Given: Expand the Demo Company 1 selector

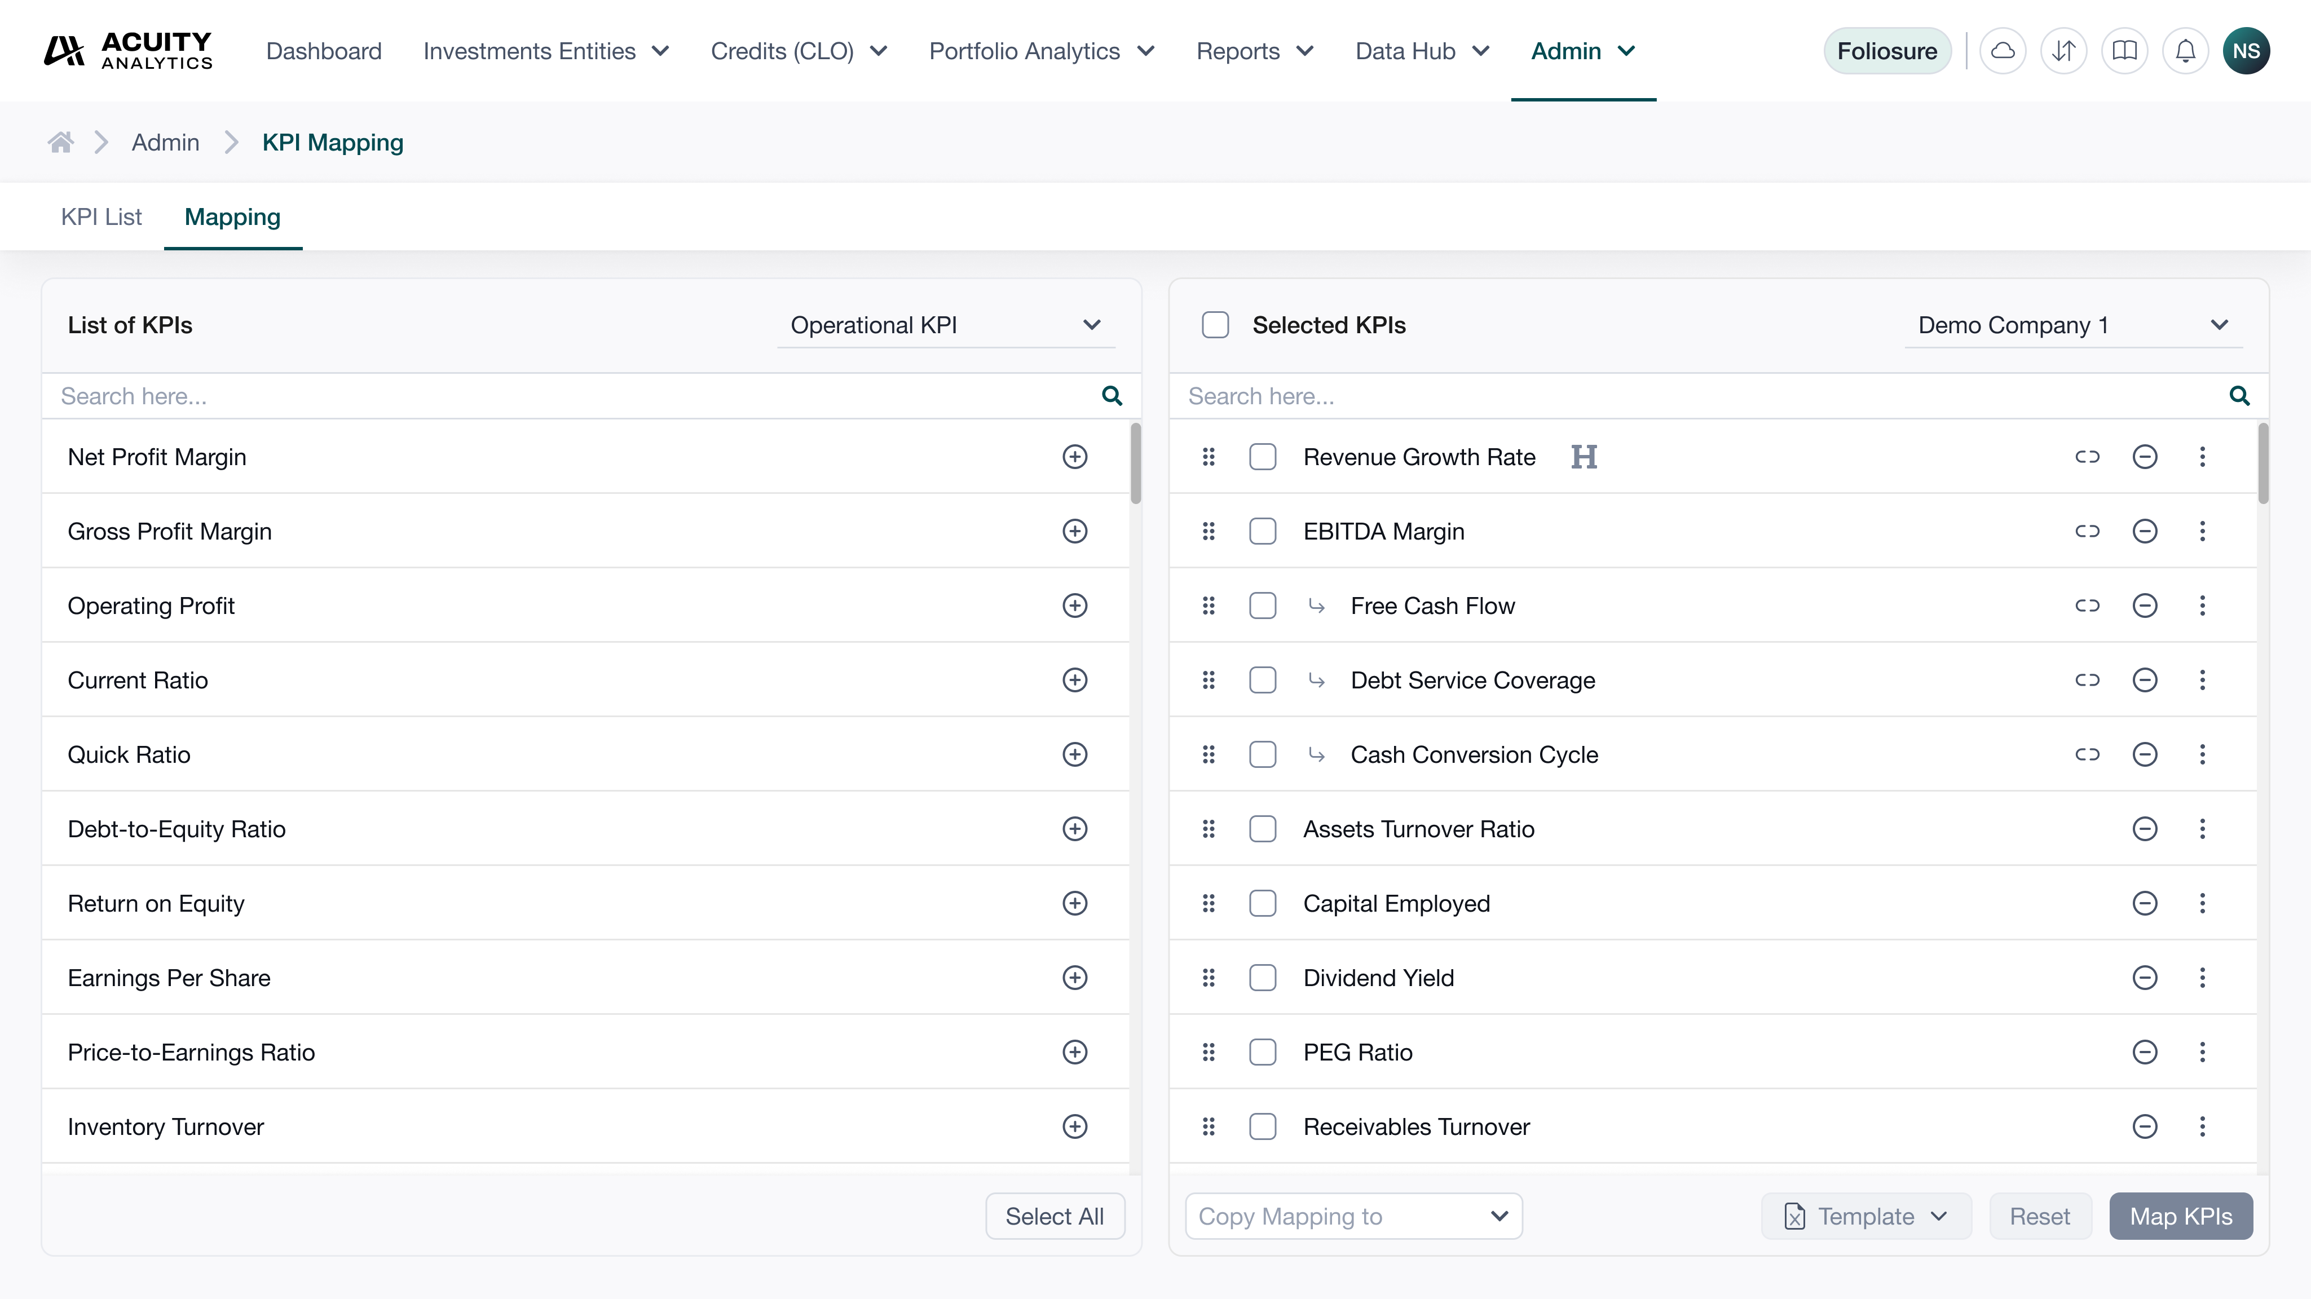Looking at the screenshot, I should 2072,325.
